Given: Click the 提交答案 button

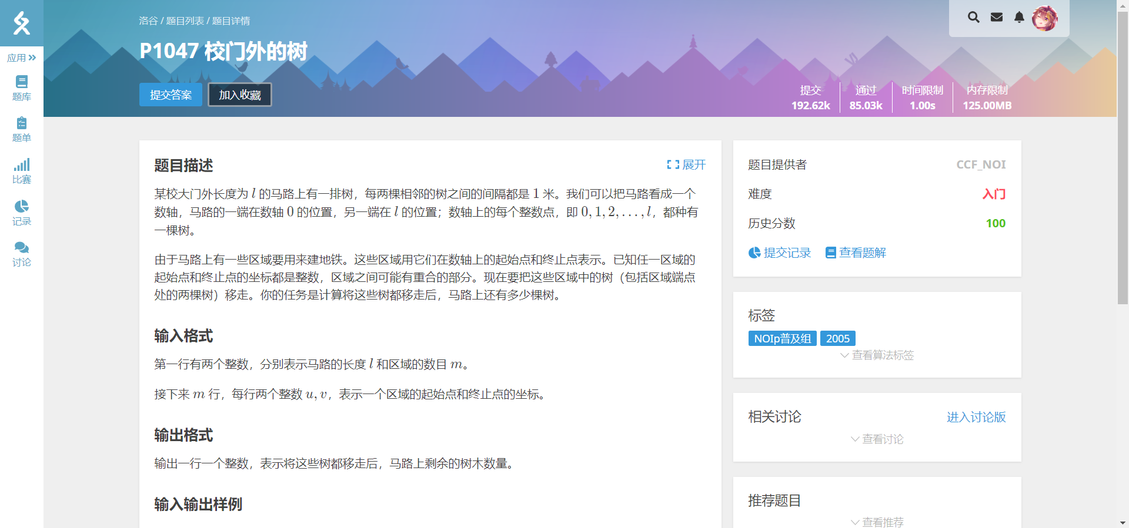Looking at the screenshot, I should [x=171, y=95].
